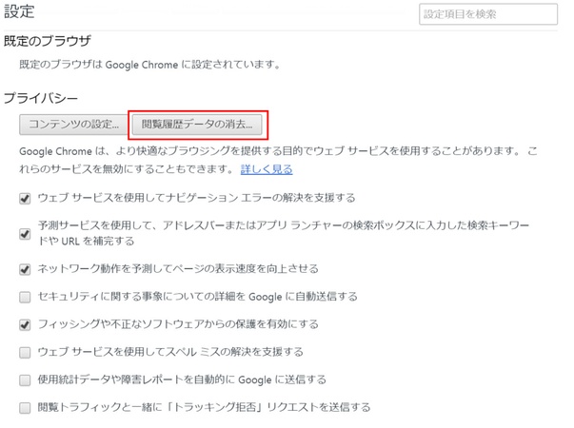574x428 pixels.
Task: Enable トラッキング拒否 request checkbox
Action: point(25,407)
